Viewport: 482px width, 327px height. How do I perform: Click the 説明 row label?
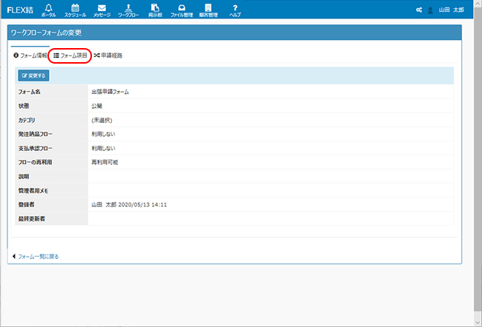pos(24,177)
